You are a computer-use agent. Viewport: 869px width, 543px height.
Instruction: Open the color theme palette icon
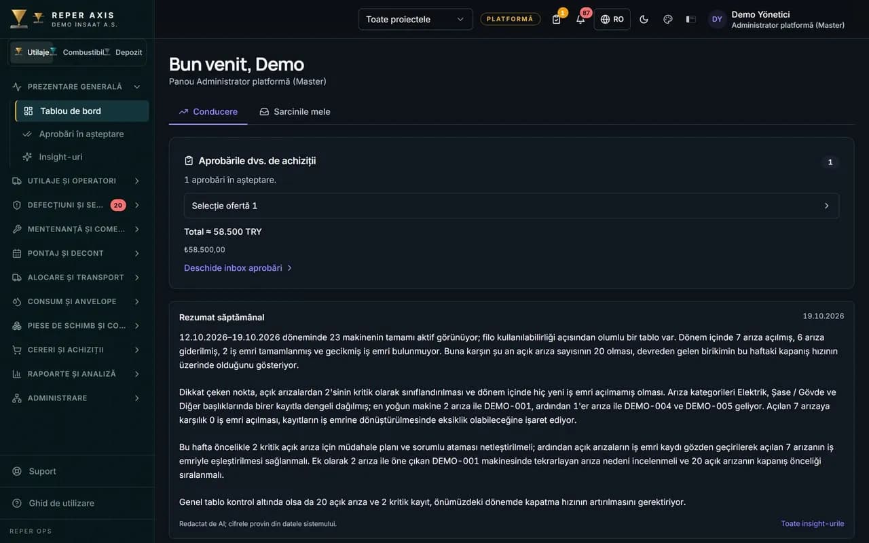(667, 19)
